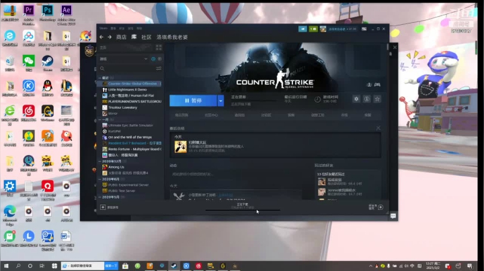Switch library to grid collections view
Viewport: 484px width, 271px height.
[x=159, y=48]
